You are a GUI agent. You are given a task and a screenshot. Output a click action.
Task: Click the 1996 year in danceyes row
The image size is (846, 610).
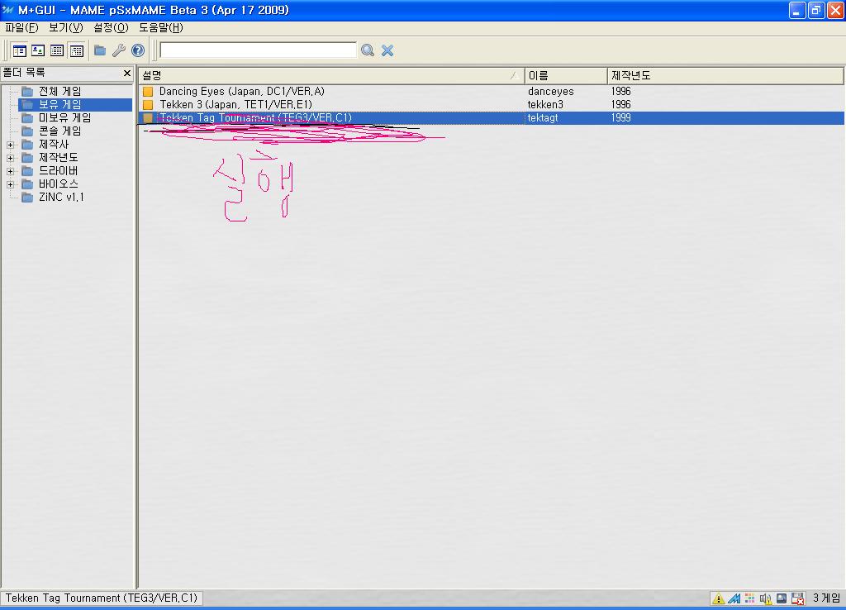point(621,91)
